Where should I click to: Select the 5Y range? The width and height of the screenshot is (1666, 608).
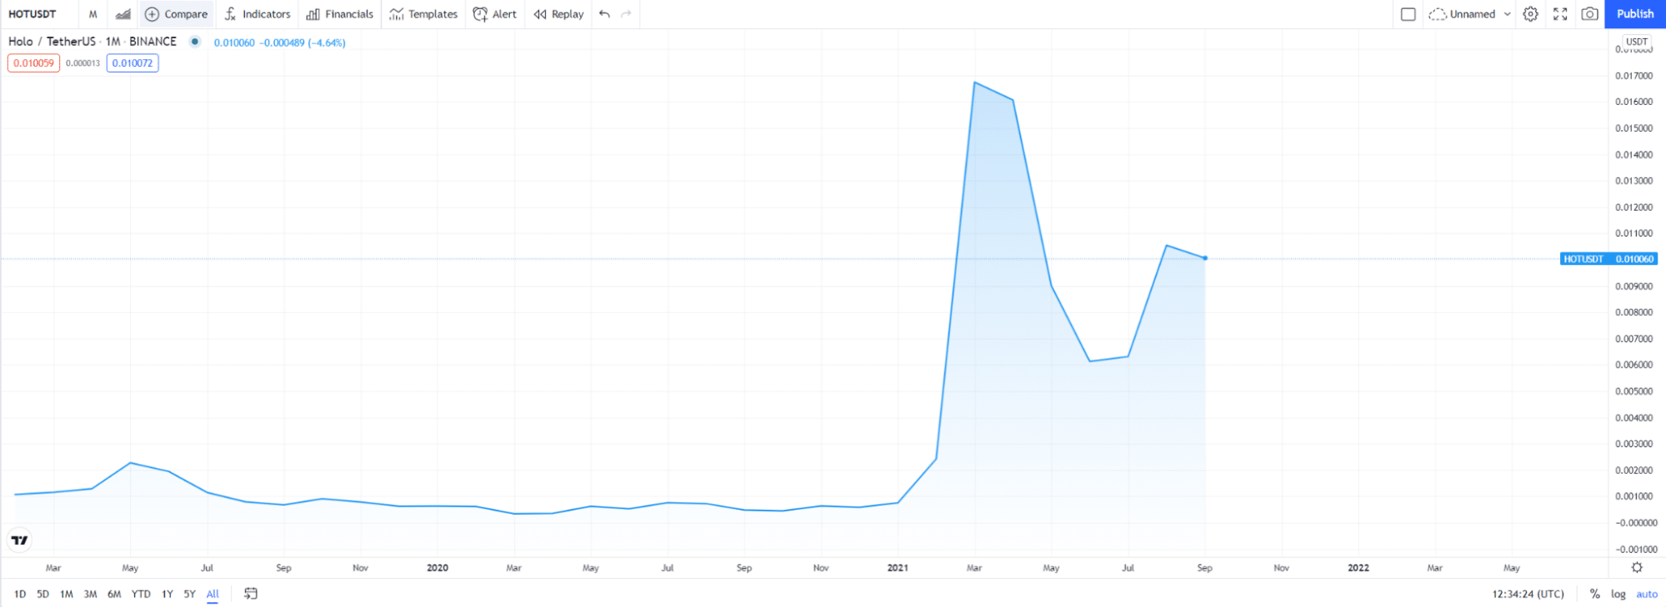click(x=189, y=594)
